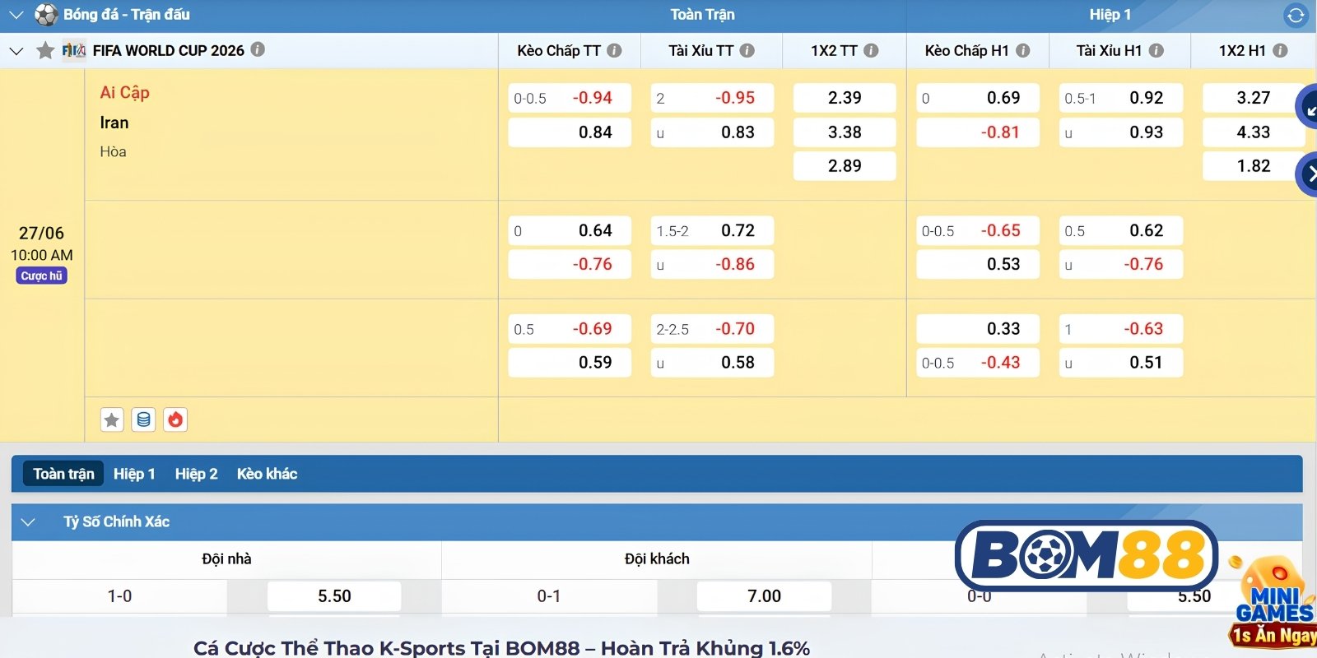Click info icon beside Kèo Chấp H1
The height and width of the screenshot is (658, 1317).
tap(1022, 50)
